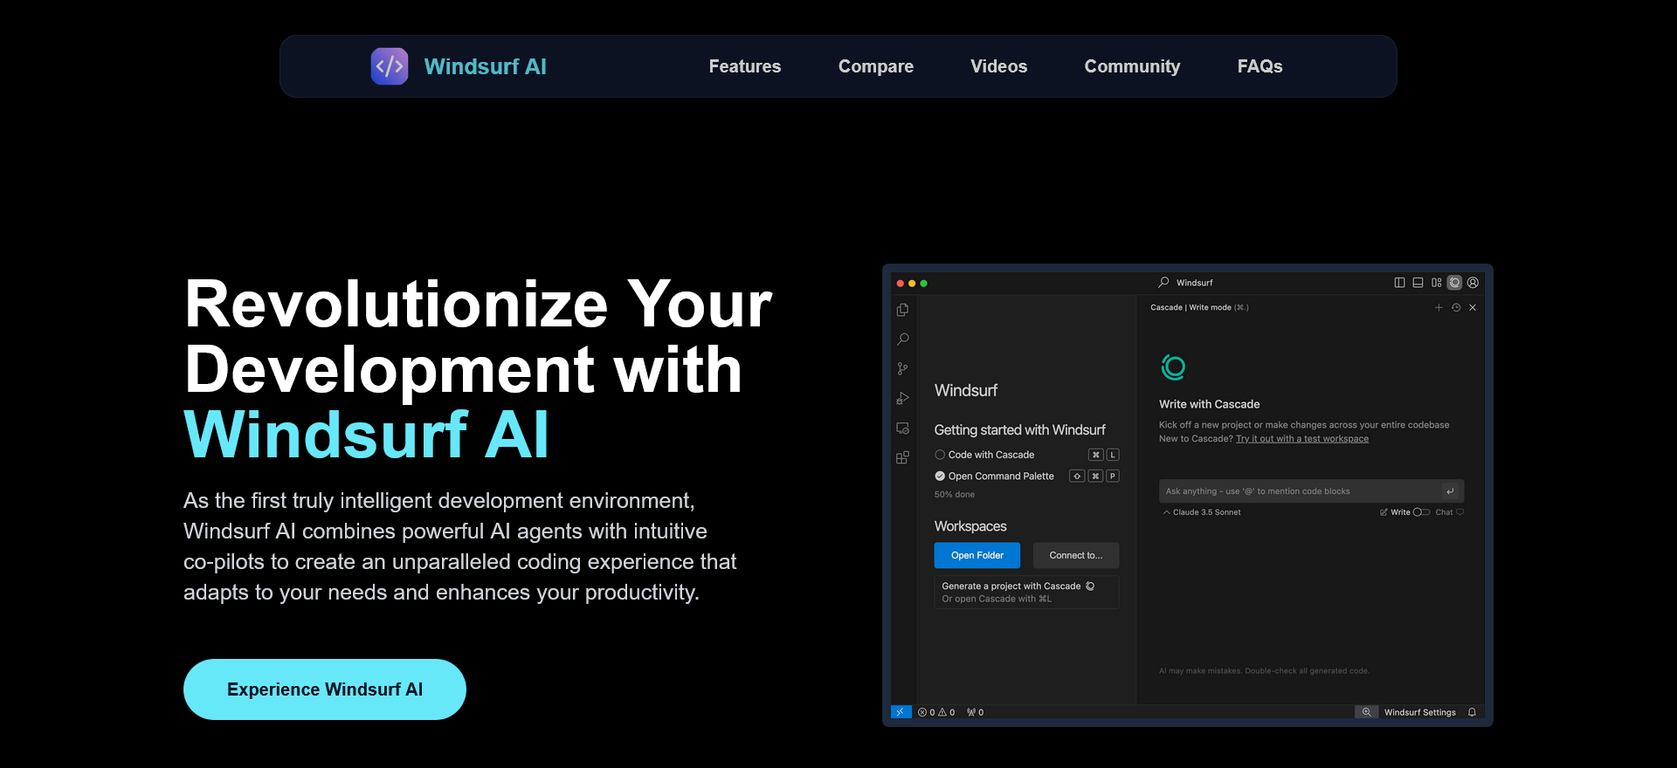Open the Remote Explorer monitor icon
This screenshot has width=1677, height=768.
pyautogui.click(x=902, y=429)
